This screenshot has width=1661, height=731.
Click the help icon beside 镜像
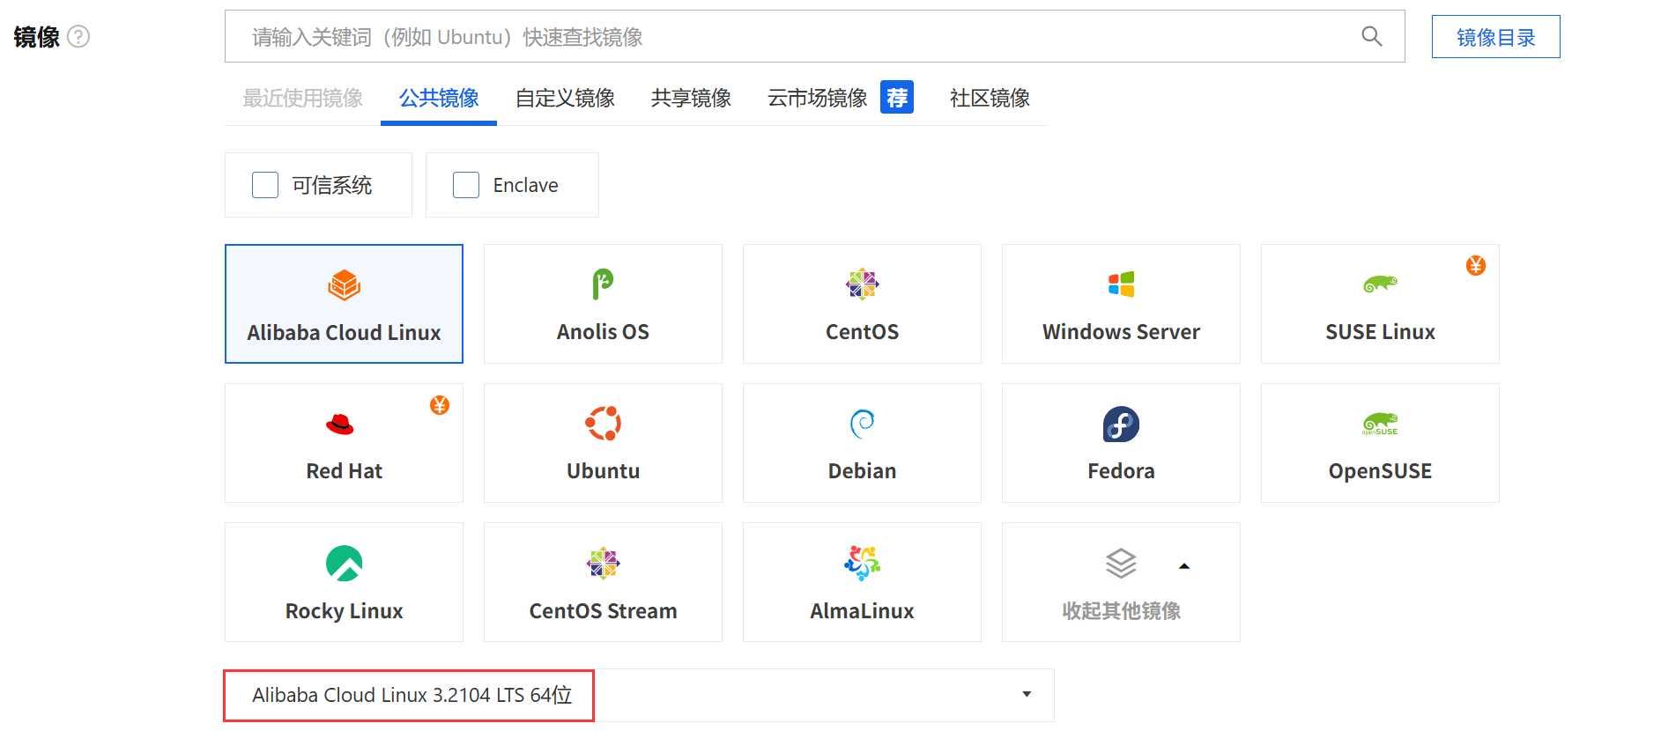[78, 37]
